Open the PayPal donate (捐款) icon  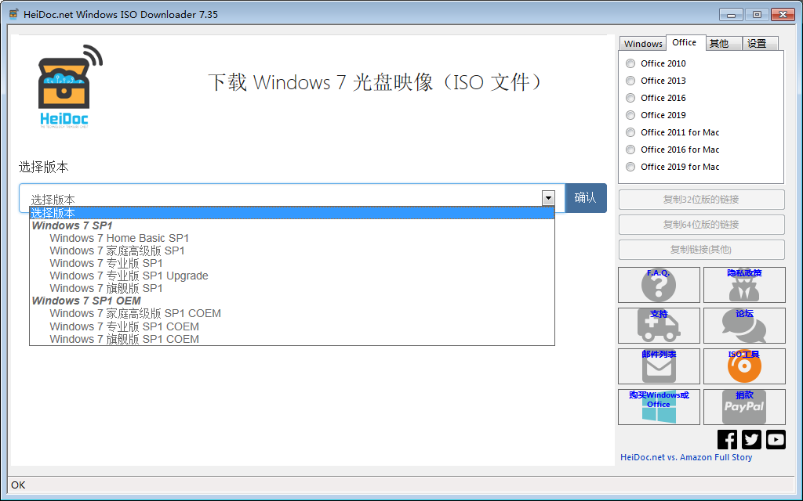744,407
